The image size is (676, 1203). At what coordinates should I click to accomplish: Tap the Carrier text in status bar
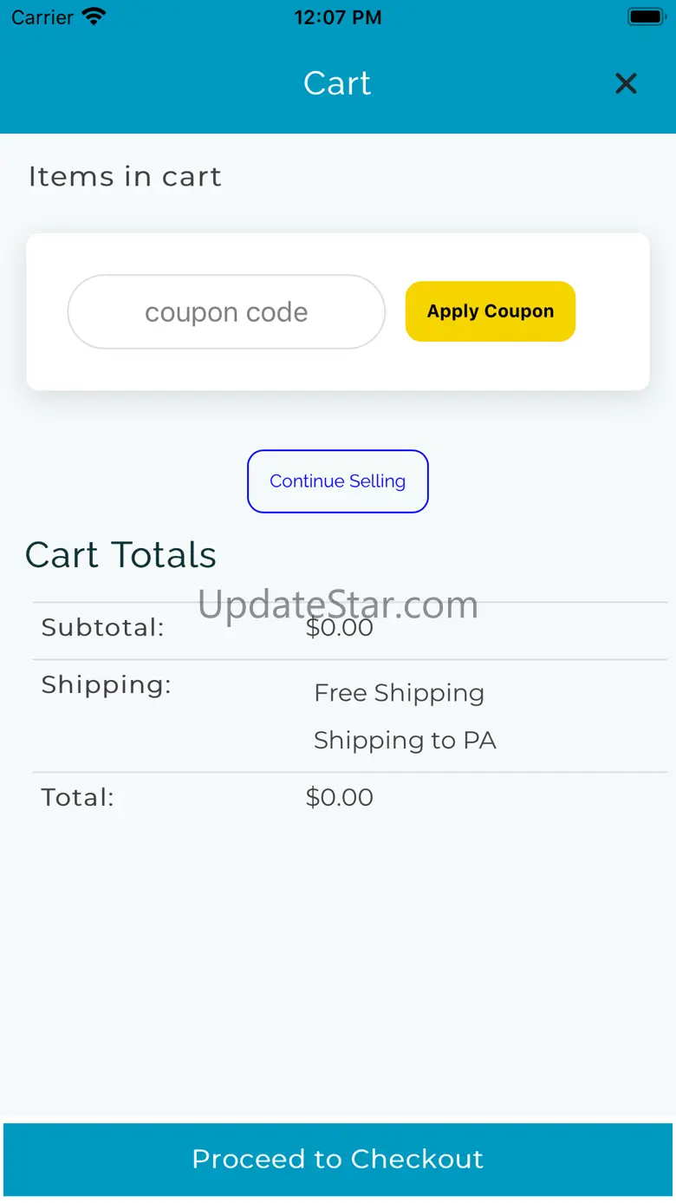click(42, 16)
